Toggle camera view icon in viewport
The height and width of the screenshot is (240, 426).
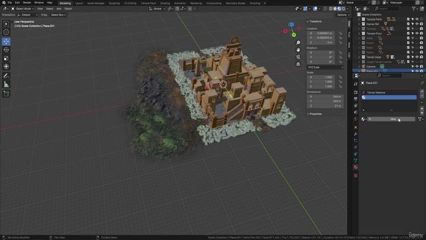(x=298, y=57)
